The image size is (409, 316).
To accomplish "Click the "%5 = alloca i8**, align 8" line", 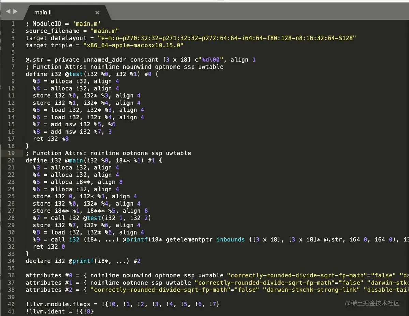I will [x=78, y=182].
